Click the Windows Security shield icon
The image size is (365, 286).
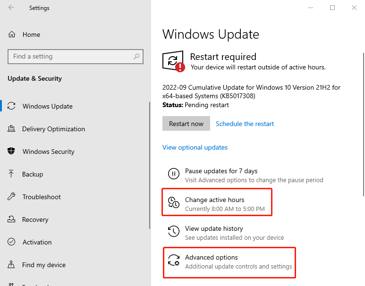click(11, 151)
